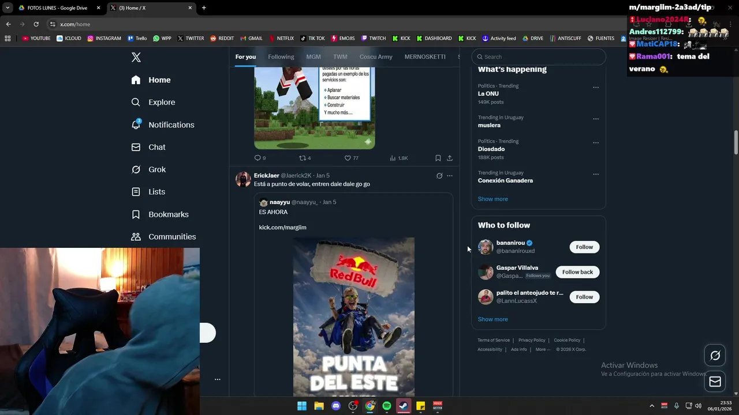Open Spotify from the taskbar
The width and height of the screenshot is (739, 415).
coord(387,406)
